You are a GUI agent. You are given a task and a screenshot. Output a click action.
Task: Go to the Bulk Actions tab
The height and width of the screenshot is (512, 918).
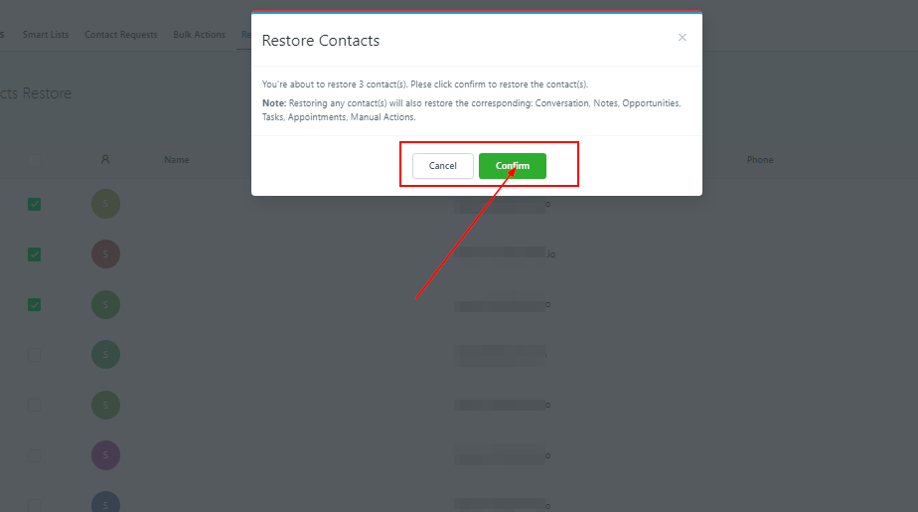click(199, 35)
